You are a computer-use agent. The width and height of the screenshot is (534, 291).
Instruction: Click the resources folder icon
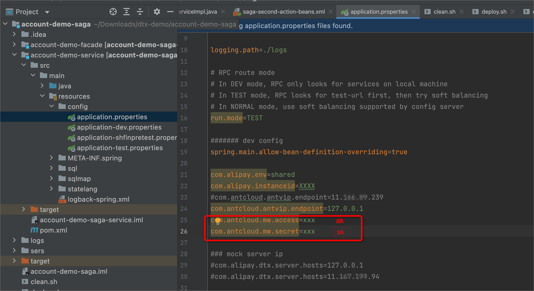click(x=53, y=96)
